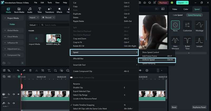Open the Import dropdown
The width and height of the screenshot is (211, 111).
34,18
